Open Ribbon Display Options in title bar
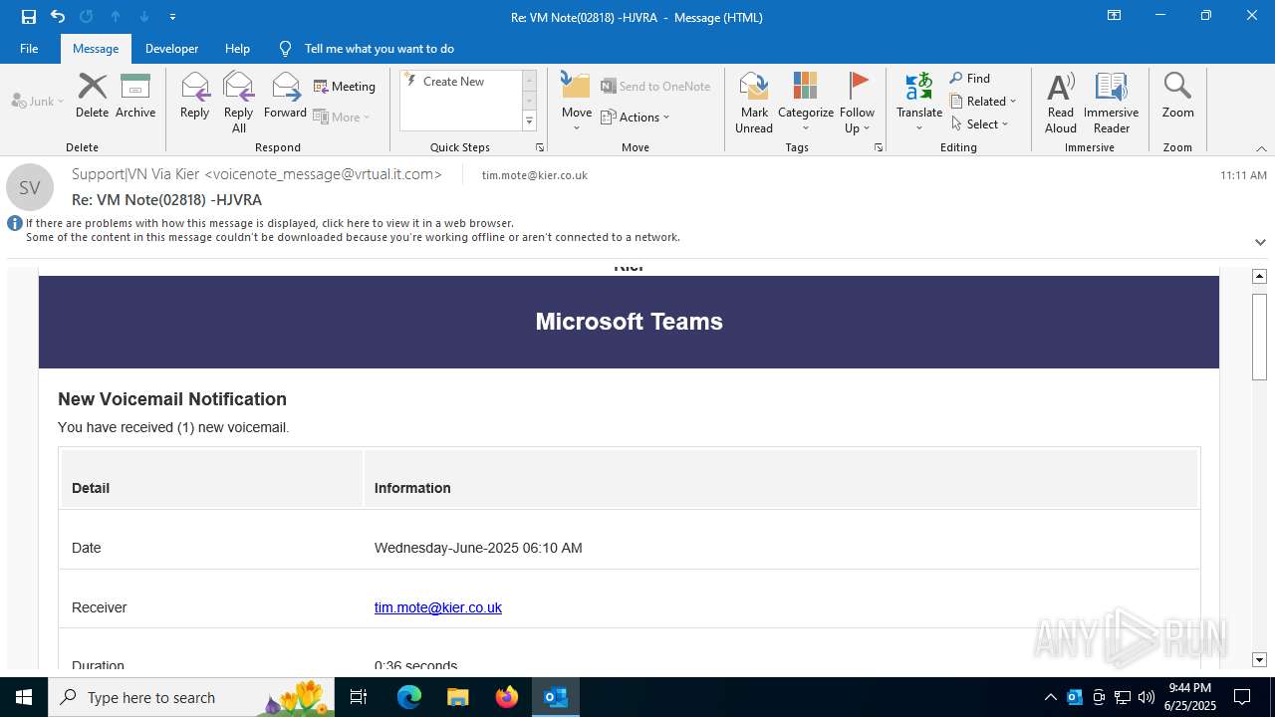This screenshot has height=717, width=1275. [1114, 16]
